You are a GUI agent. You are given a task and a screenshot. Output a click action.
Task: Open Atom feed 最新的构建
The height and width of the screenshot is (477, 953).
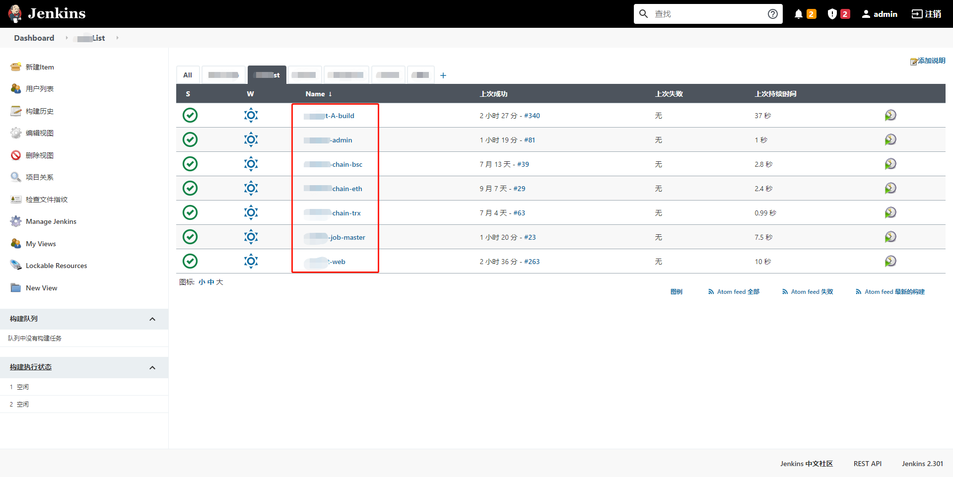pyautogui.click(x=890, y=292)
